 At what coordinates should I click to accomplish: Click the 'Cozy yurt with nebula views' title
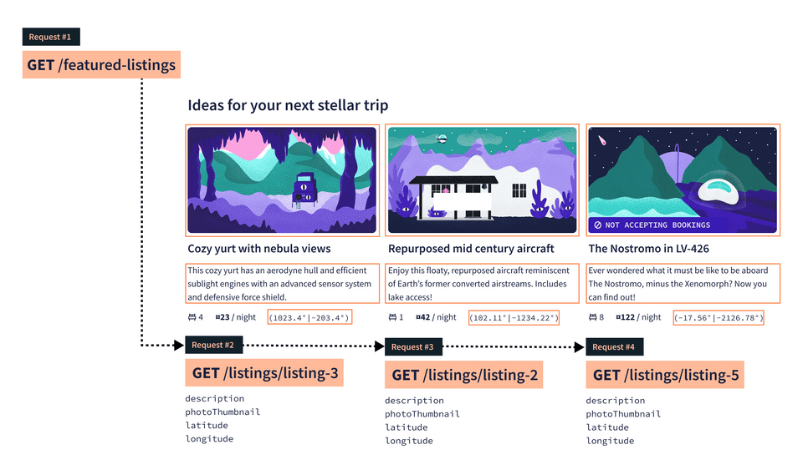[x=259, y=249]
